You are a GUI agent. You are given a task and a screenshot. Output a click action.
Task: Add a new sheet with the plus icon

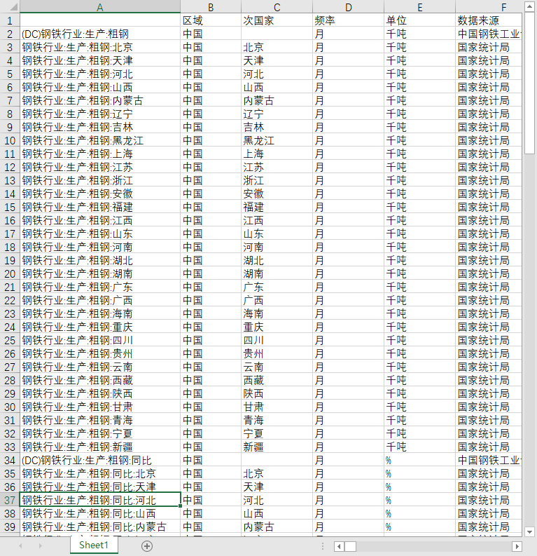tap(147, 546)
